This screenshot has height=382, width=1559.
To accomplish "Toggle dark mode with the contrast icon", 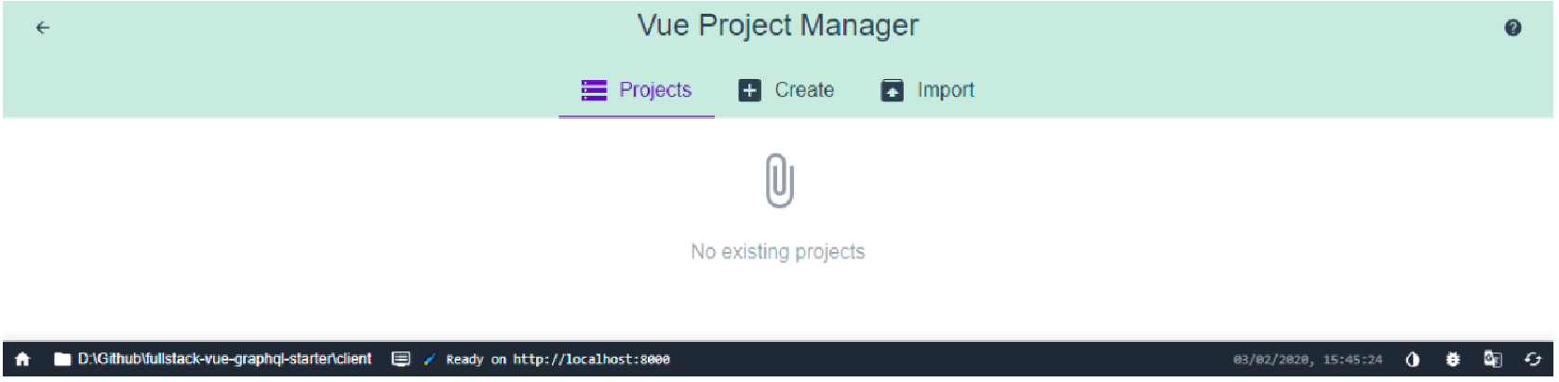I will click(1413, 359).
